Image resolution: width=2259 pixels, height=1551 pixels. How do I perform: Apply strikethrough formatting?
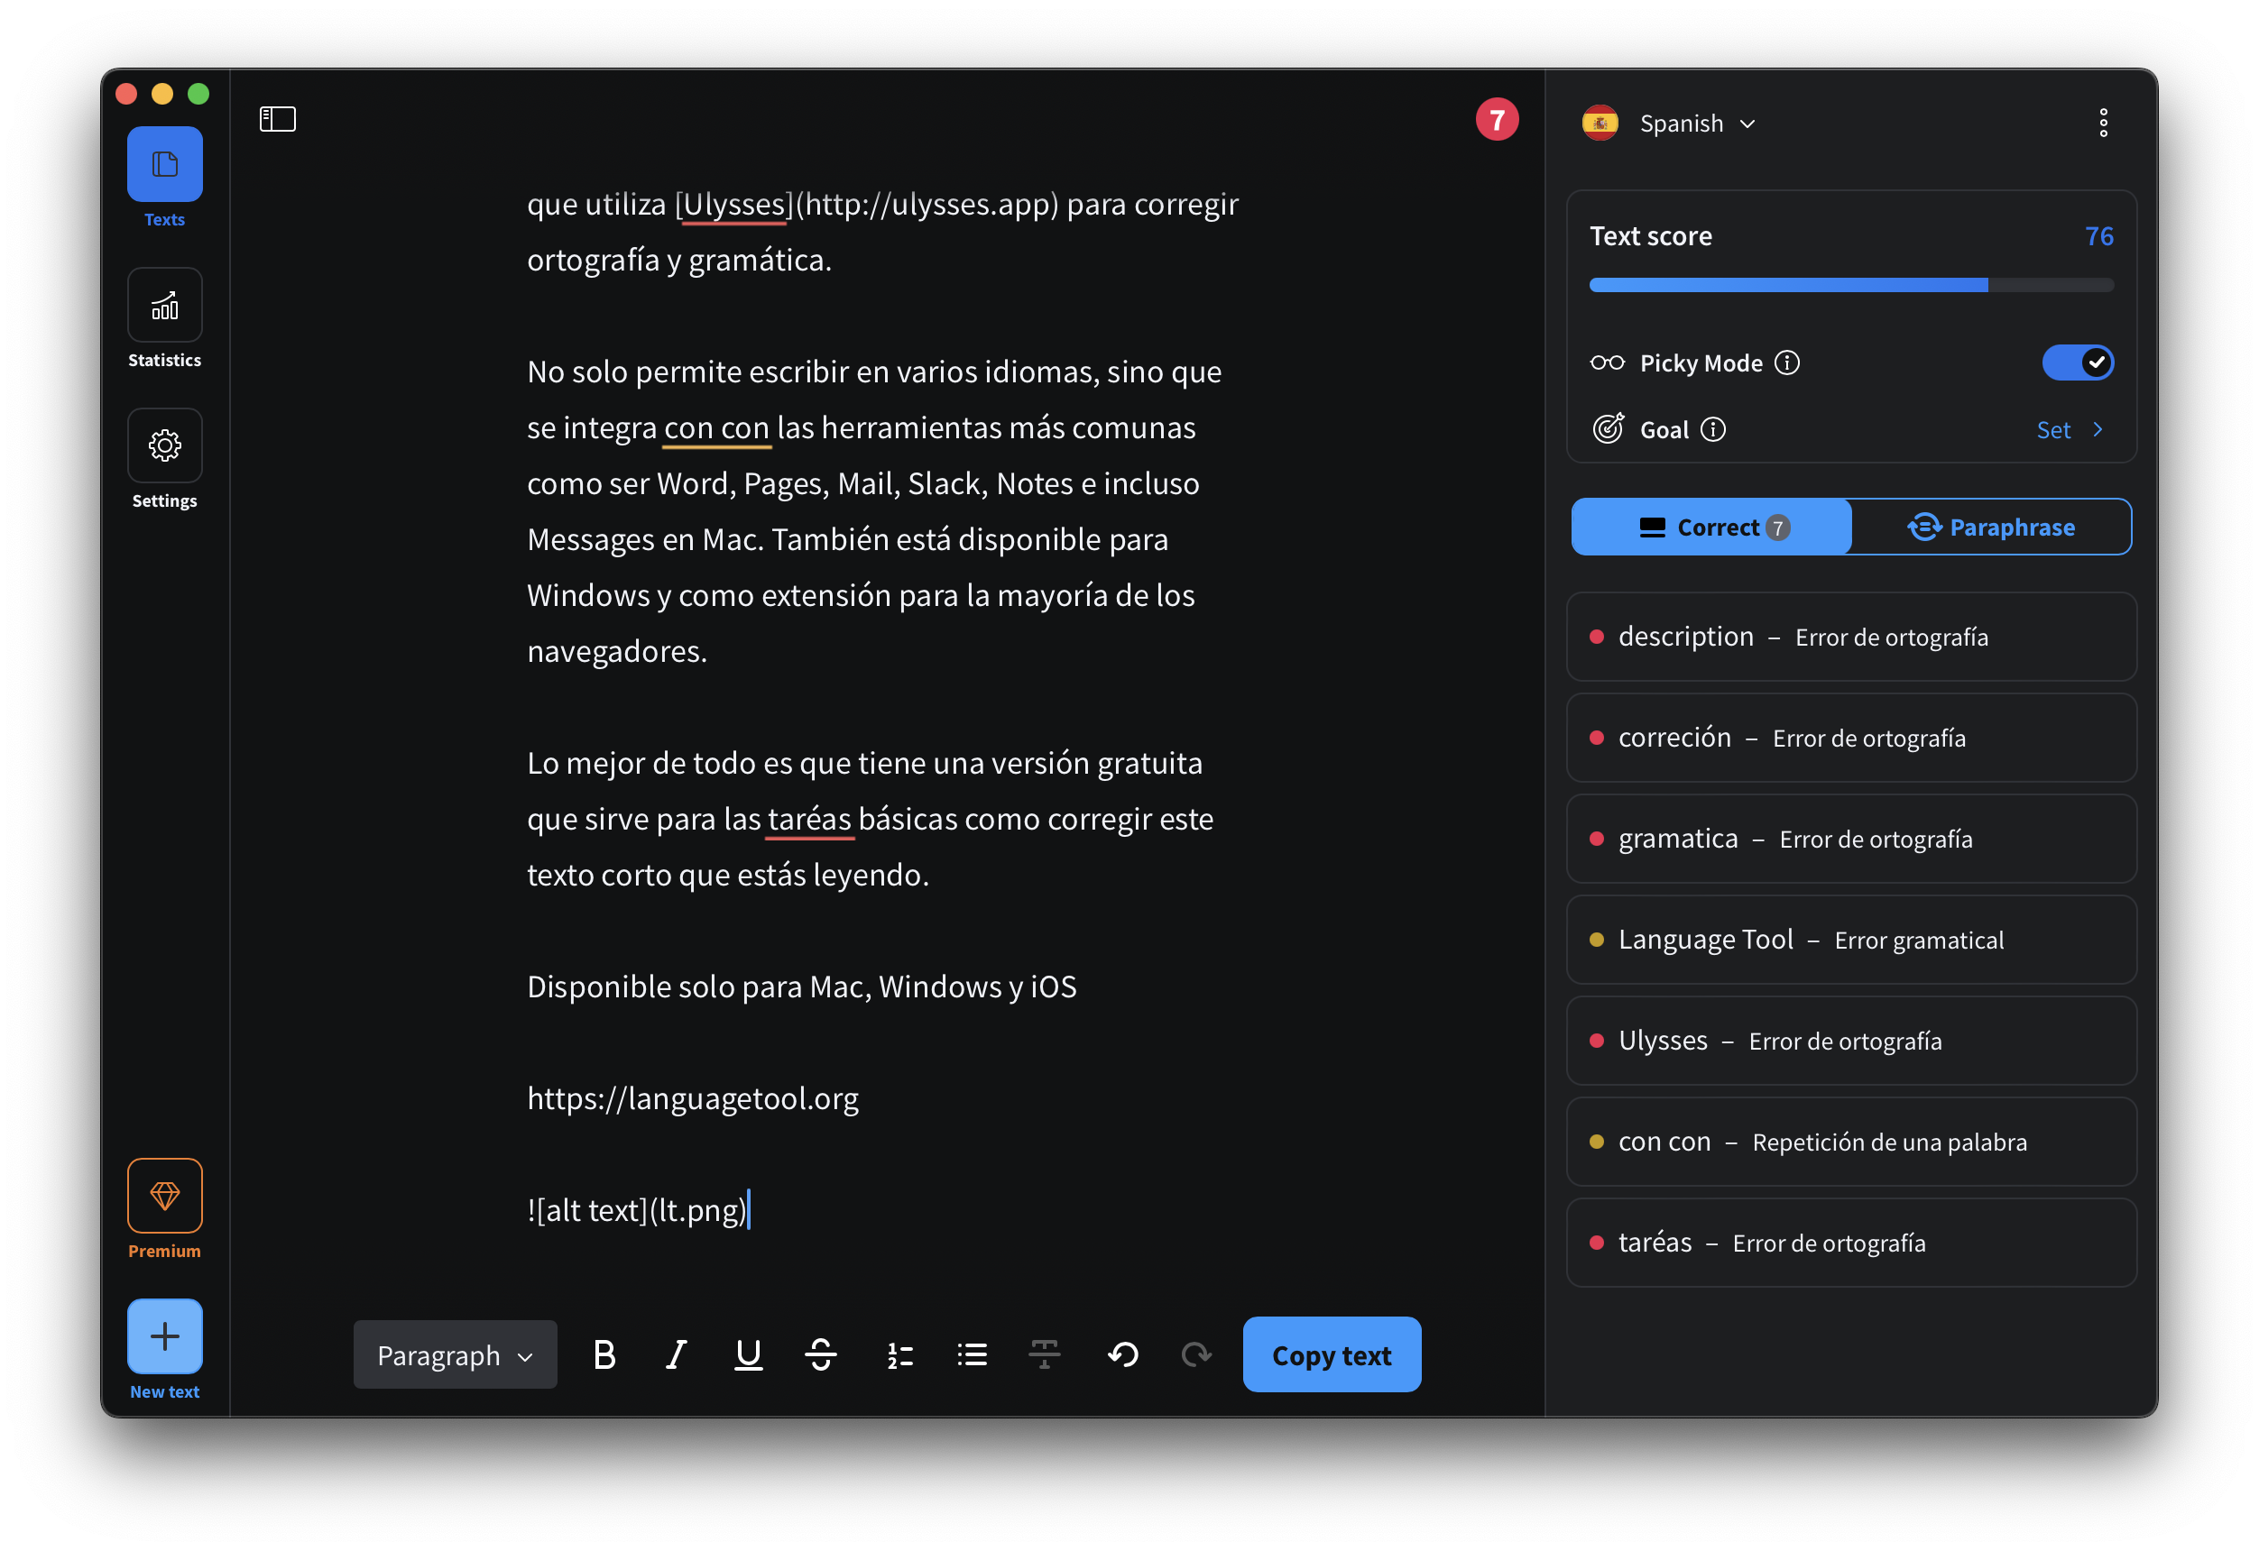[x=821, y=1354]
